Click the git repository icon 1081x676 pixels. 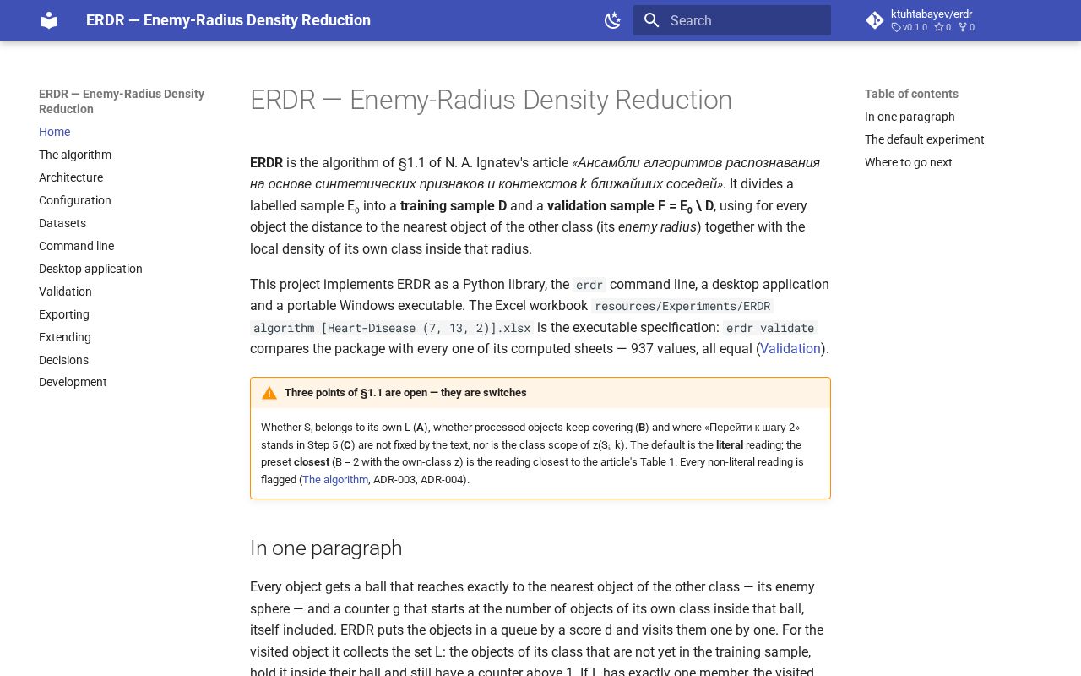pos(875,20)
